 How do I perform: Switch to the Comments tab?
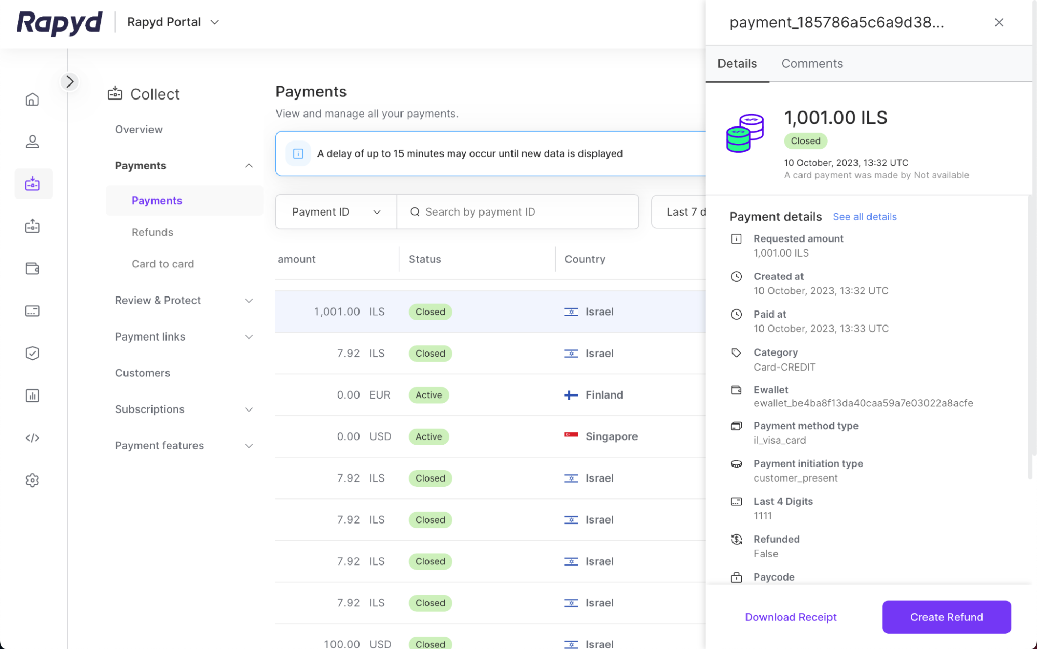pyautogui.click(x=812, y=63)
